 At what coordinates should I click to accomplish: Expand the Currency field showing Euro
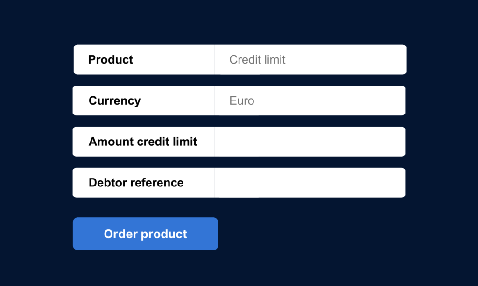[x=310, y=101]
